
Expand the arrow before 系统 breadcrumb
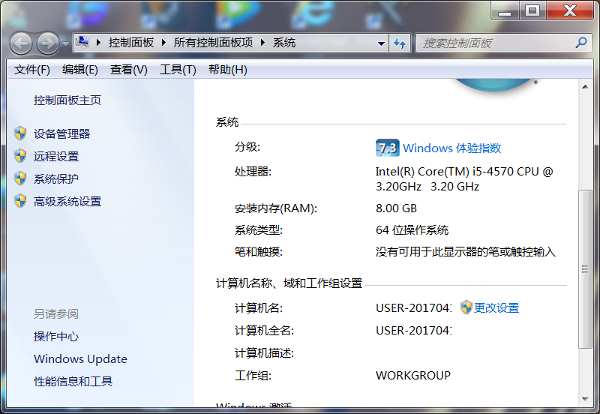click(x=262, y=43)
